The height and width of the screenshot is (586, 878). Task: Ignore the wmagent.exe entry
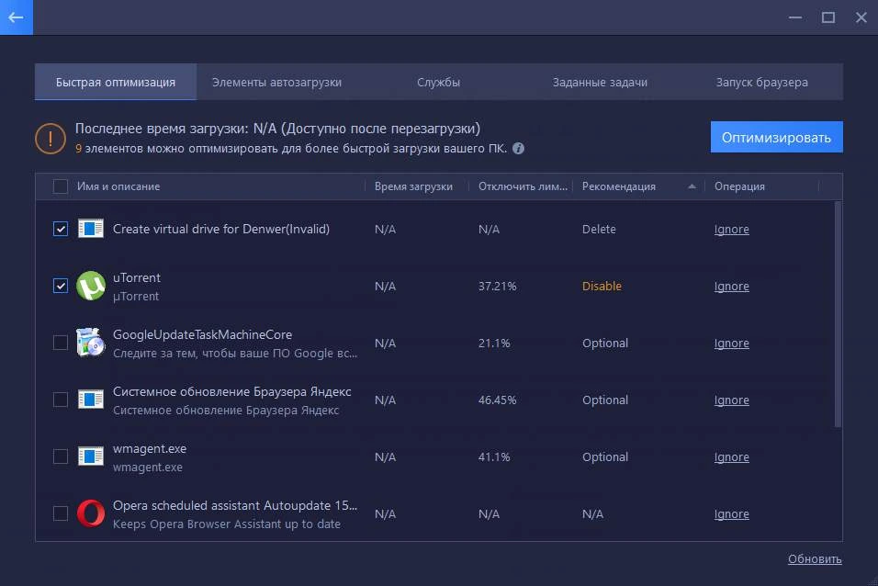731,457
